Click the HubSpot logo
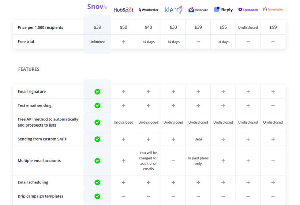 pos(123,10)
